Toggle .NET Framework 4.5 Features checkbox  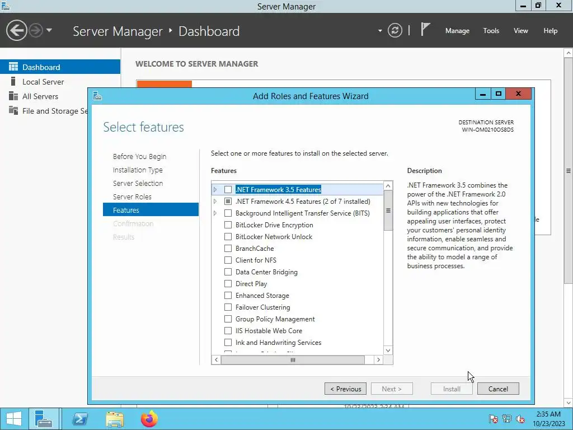pos(228,201)
